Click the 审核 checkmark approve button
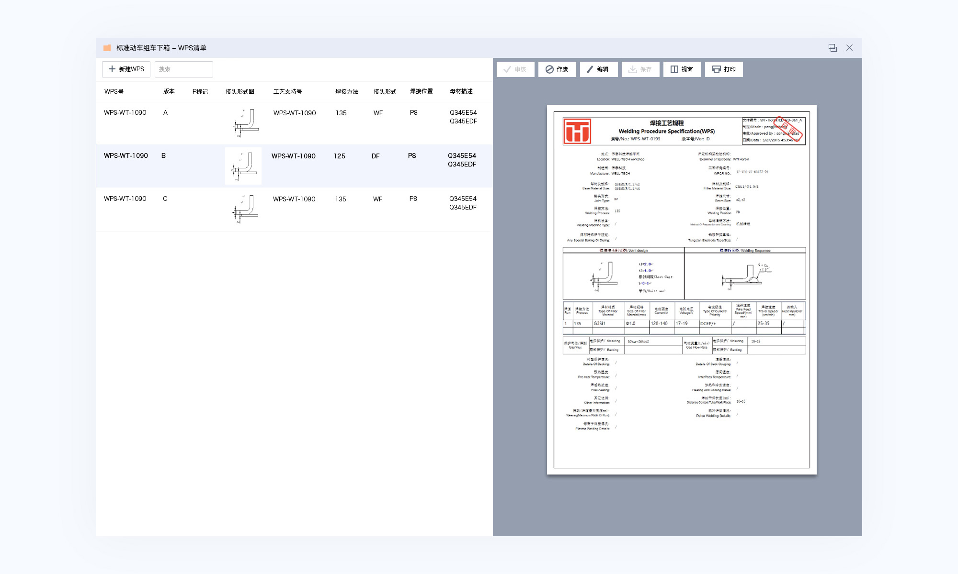 point(515,69)
